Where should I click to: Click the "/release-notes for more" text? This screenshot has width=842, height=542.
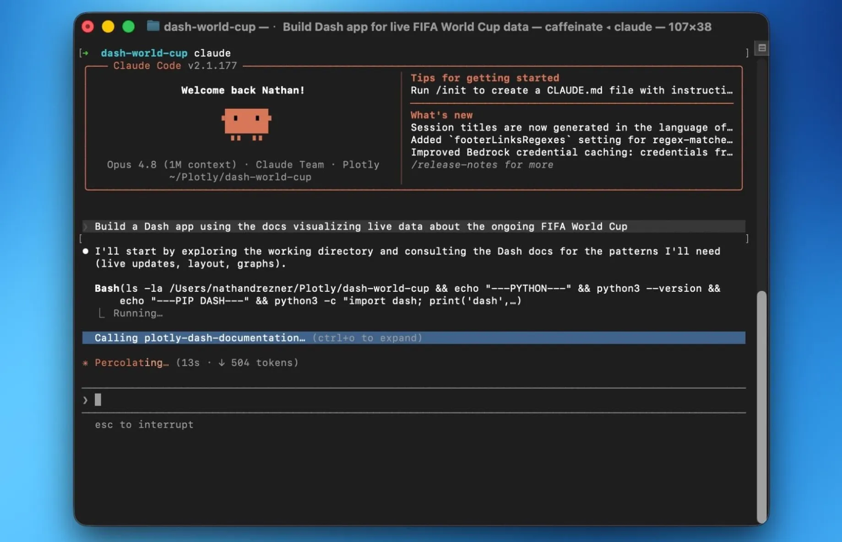pos(482,165)
